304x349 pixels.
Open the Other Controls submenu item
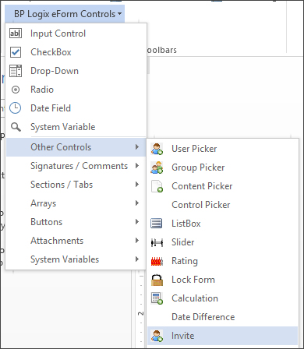[76, 147]
